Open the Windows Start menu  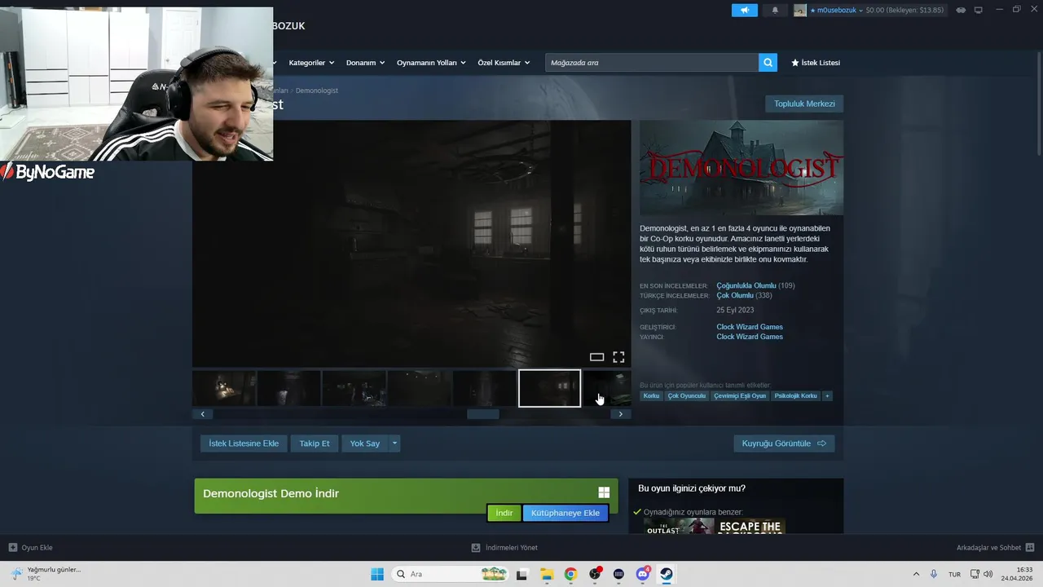(x=377, y=574)
